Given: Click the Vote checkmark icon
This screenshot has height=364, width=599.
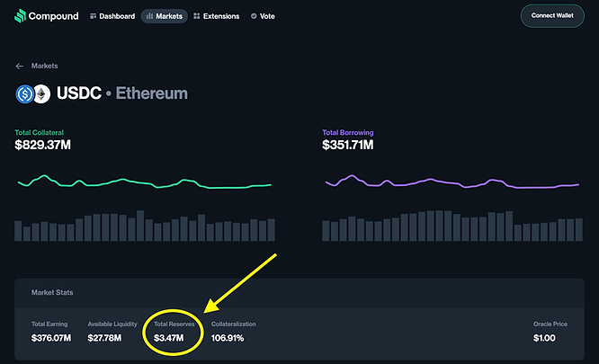Looking at the screenshot, I should 254,16.
